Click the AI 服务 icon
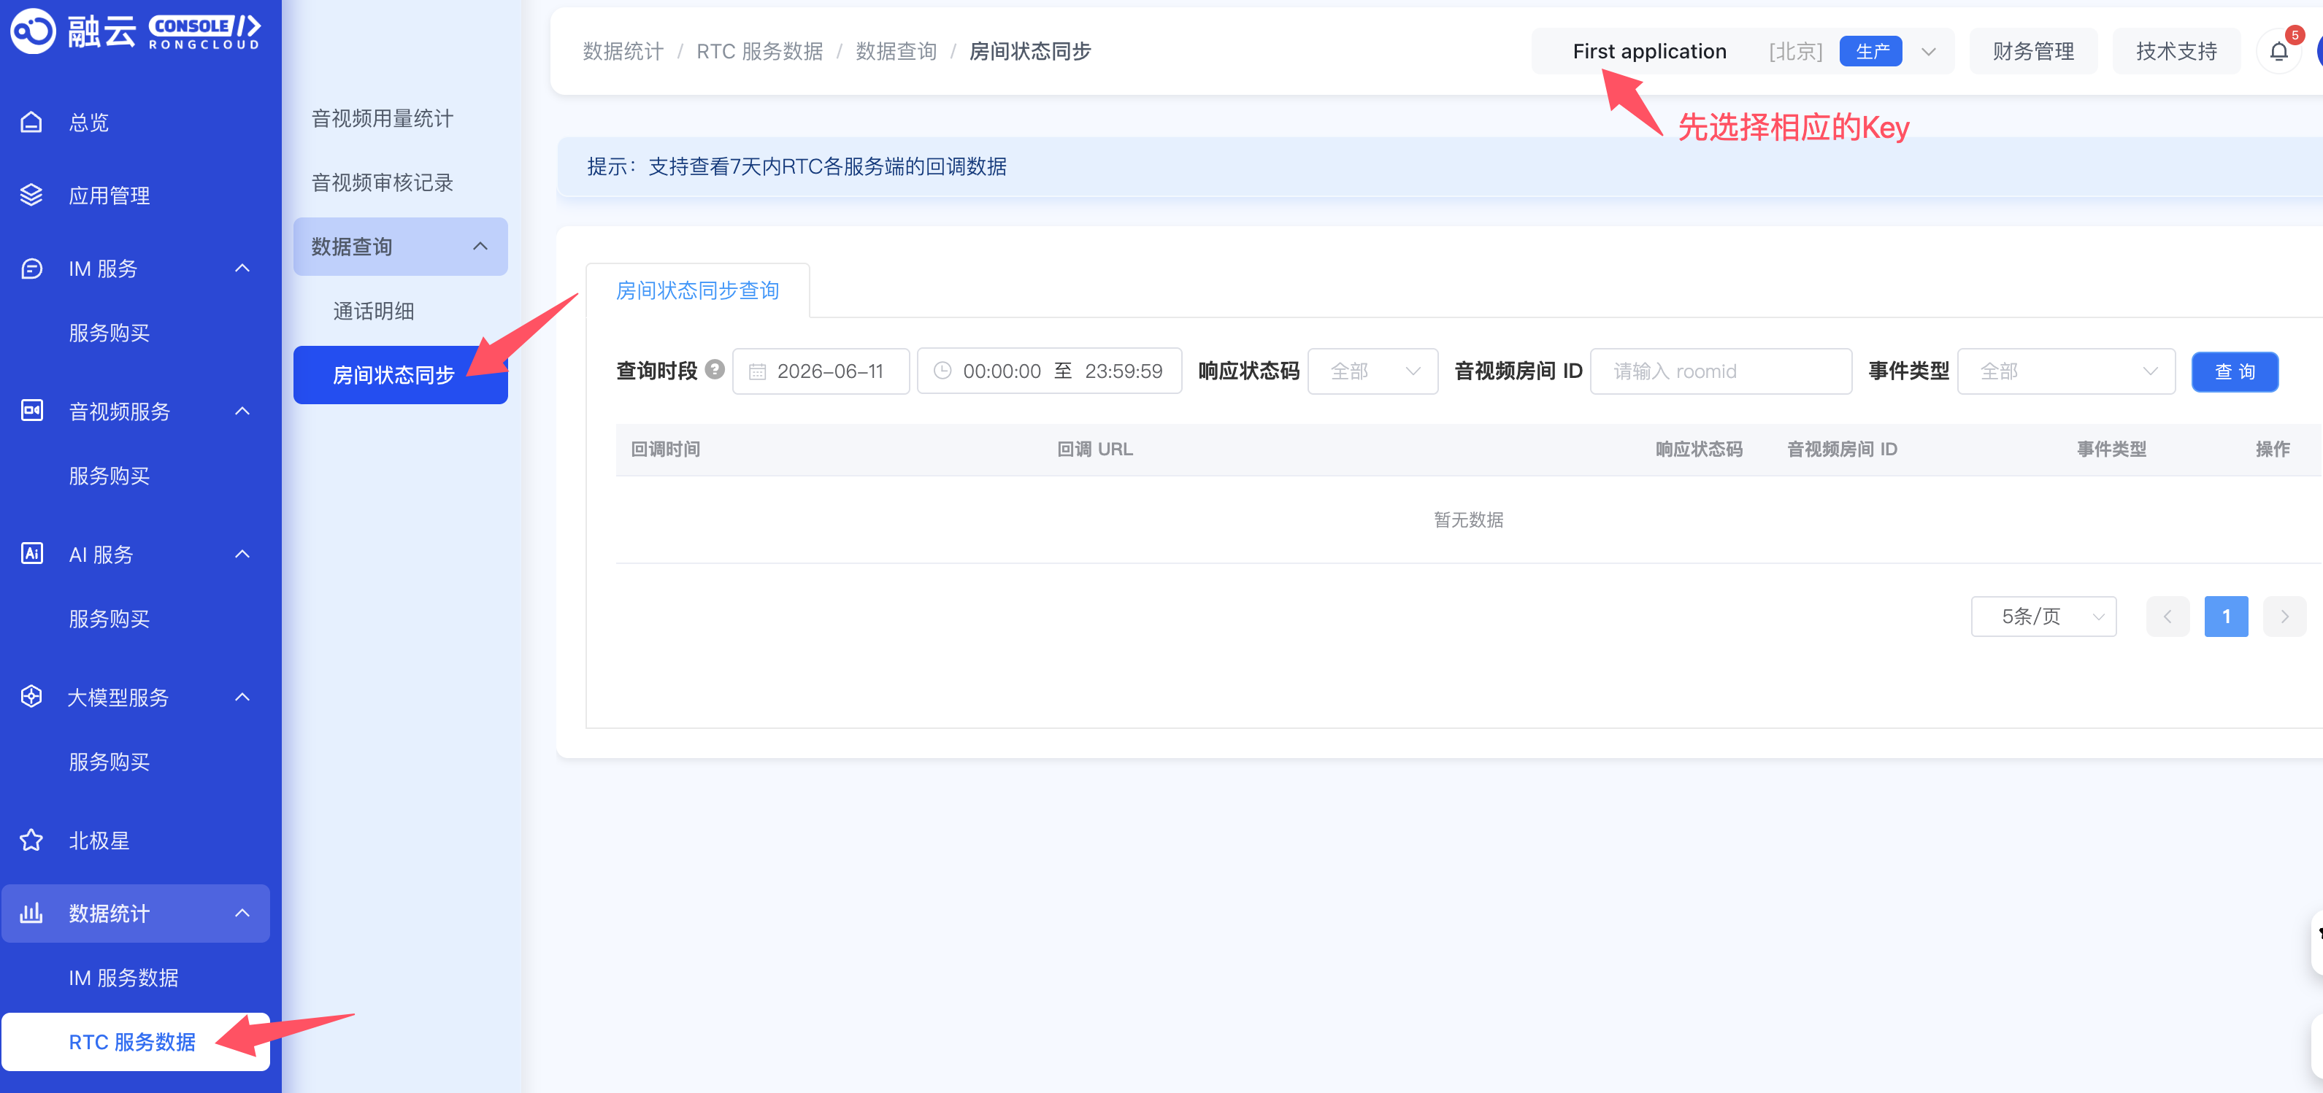This screenshot has width=2323, height=1093. pos(31,553)
